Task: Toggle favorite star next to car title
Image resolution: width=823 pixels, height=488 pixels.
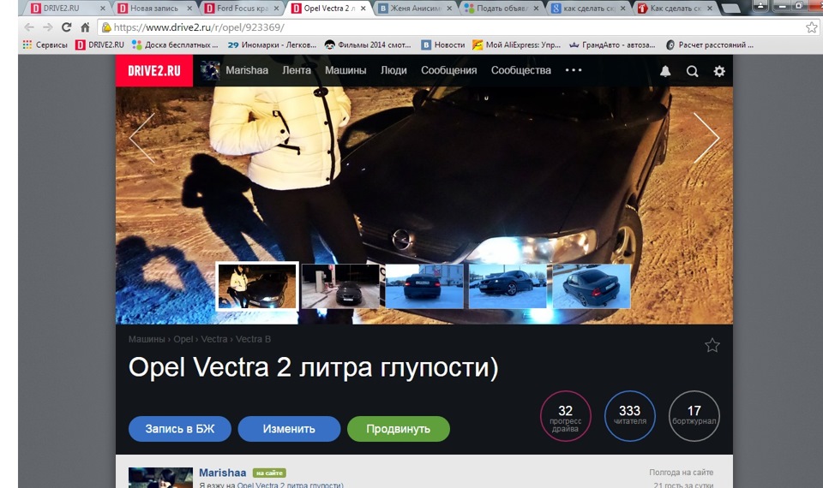Action: [712, 345]
